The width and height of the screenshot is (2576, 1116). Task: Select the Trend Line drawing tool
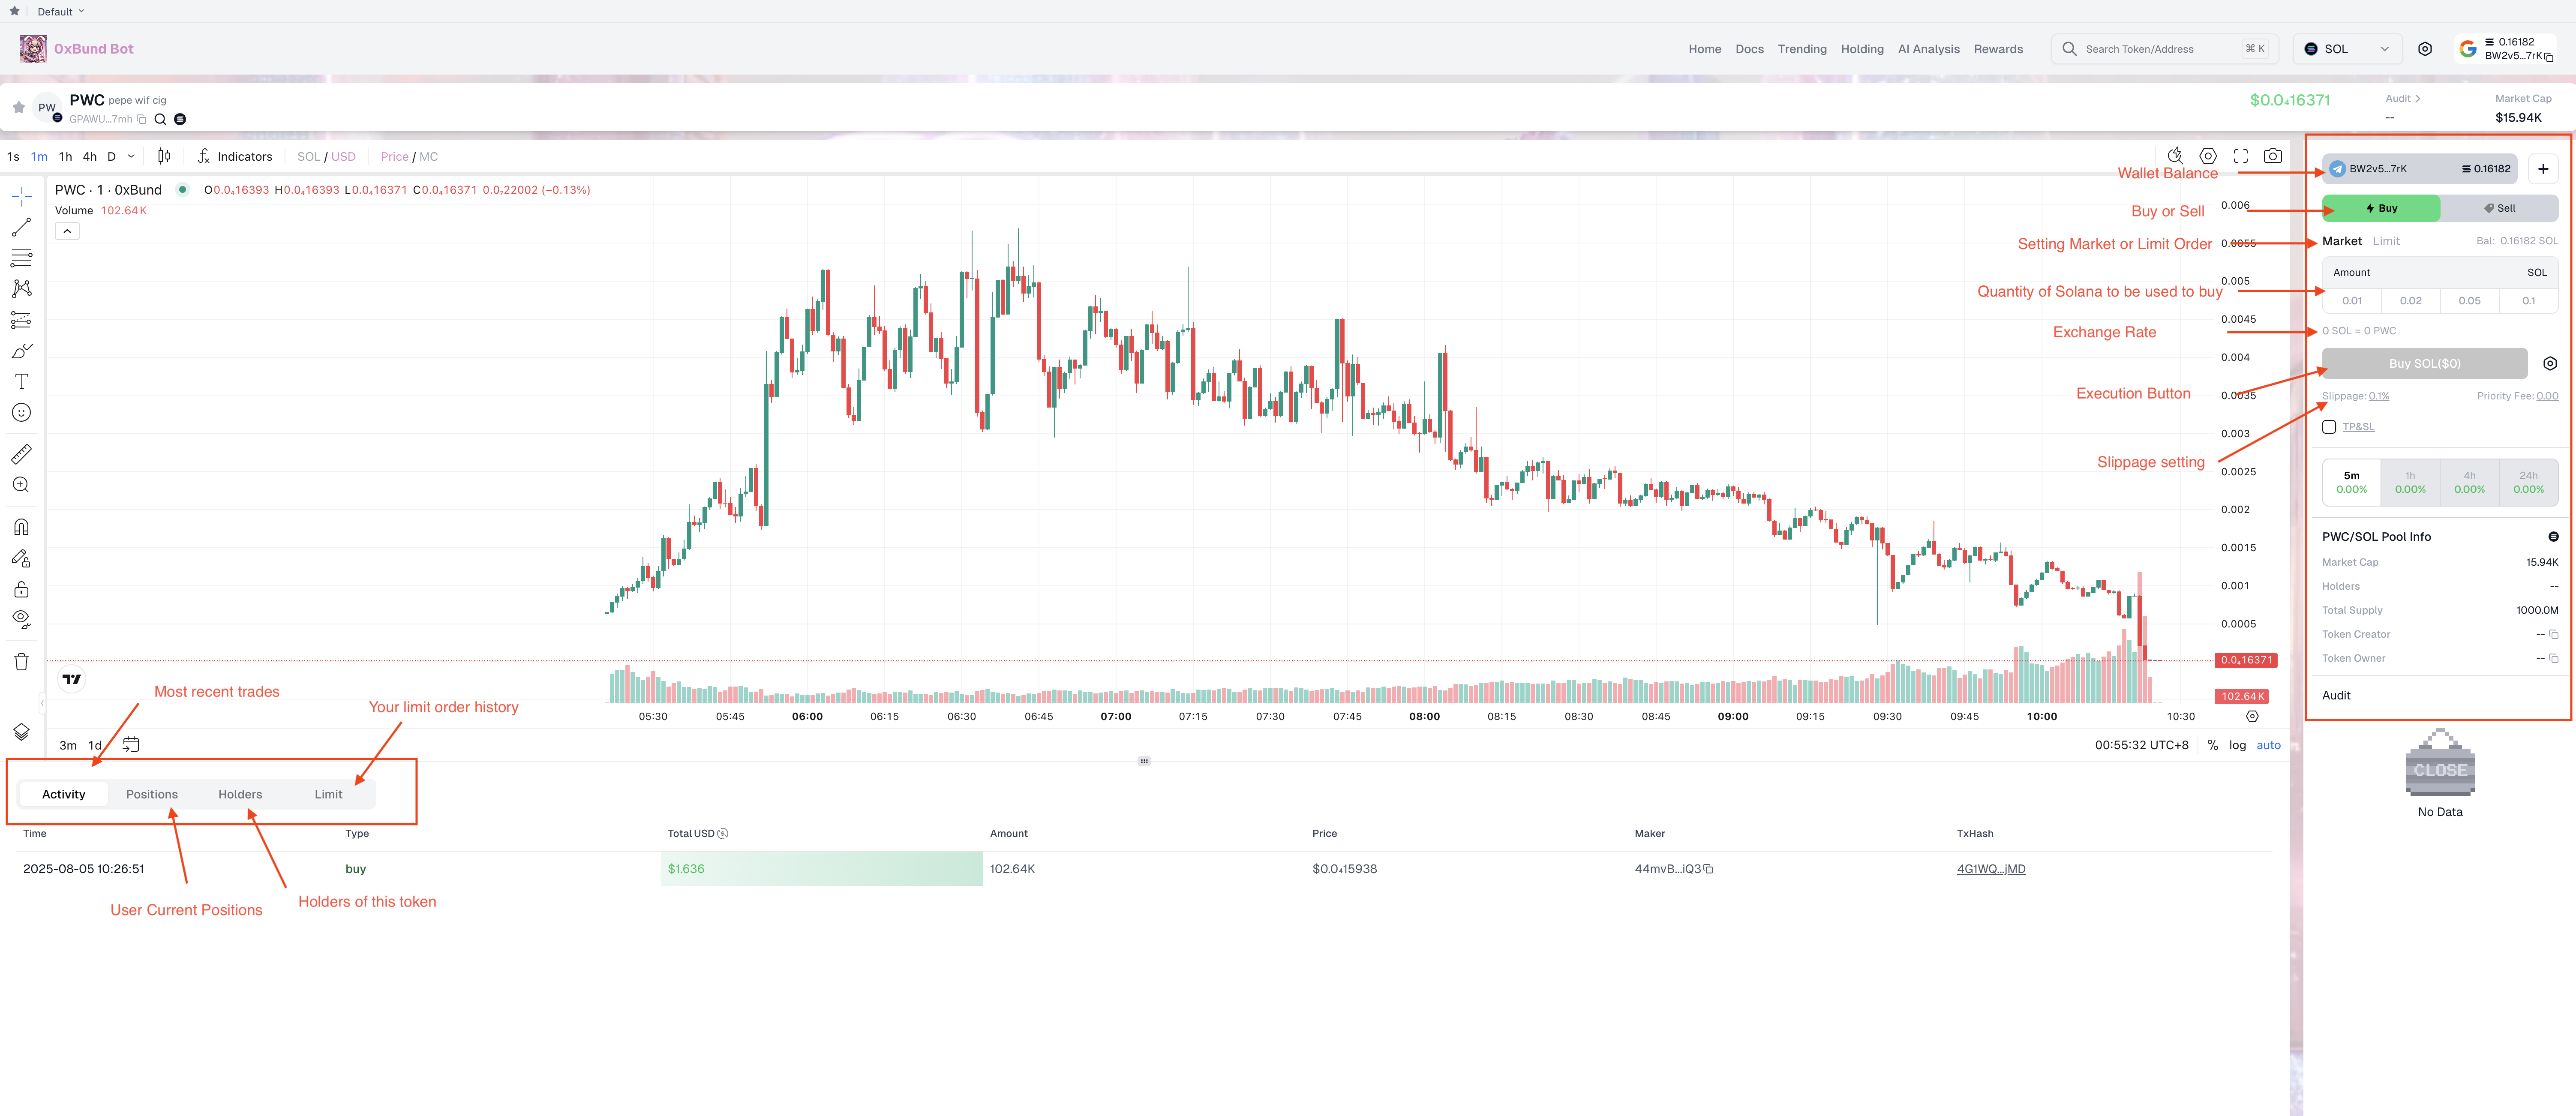[21, 227]
